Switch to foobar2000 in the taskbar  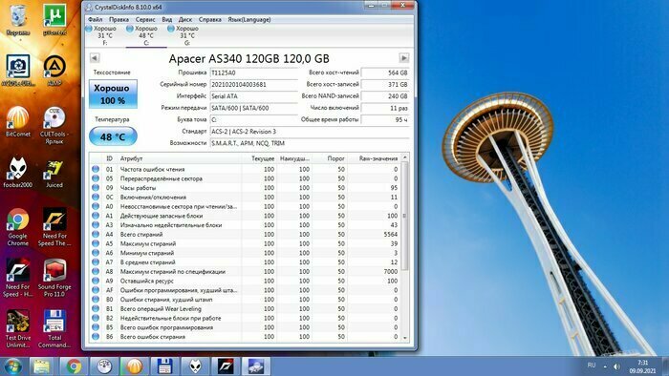(x=195, y=366)
